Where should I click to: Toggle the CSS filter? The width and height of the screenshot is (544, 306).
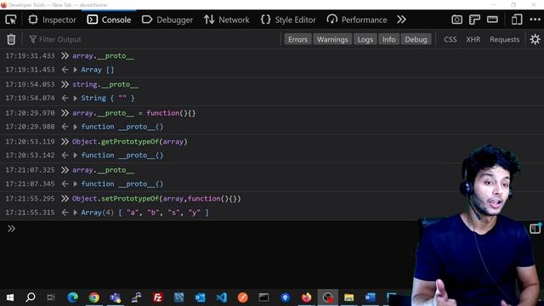450,39
